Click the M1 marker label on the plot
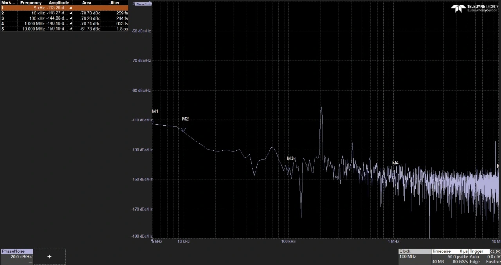Viewport: 501px width, 265px height. (155, 111)
